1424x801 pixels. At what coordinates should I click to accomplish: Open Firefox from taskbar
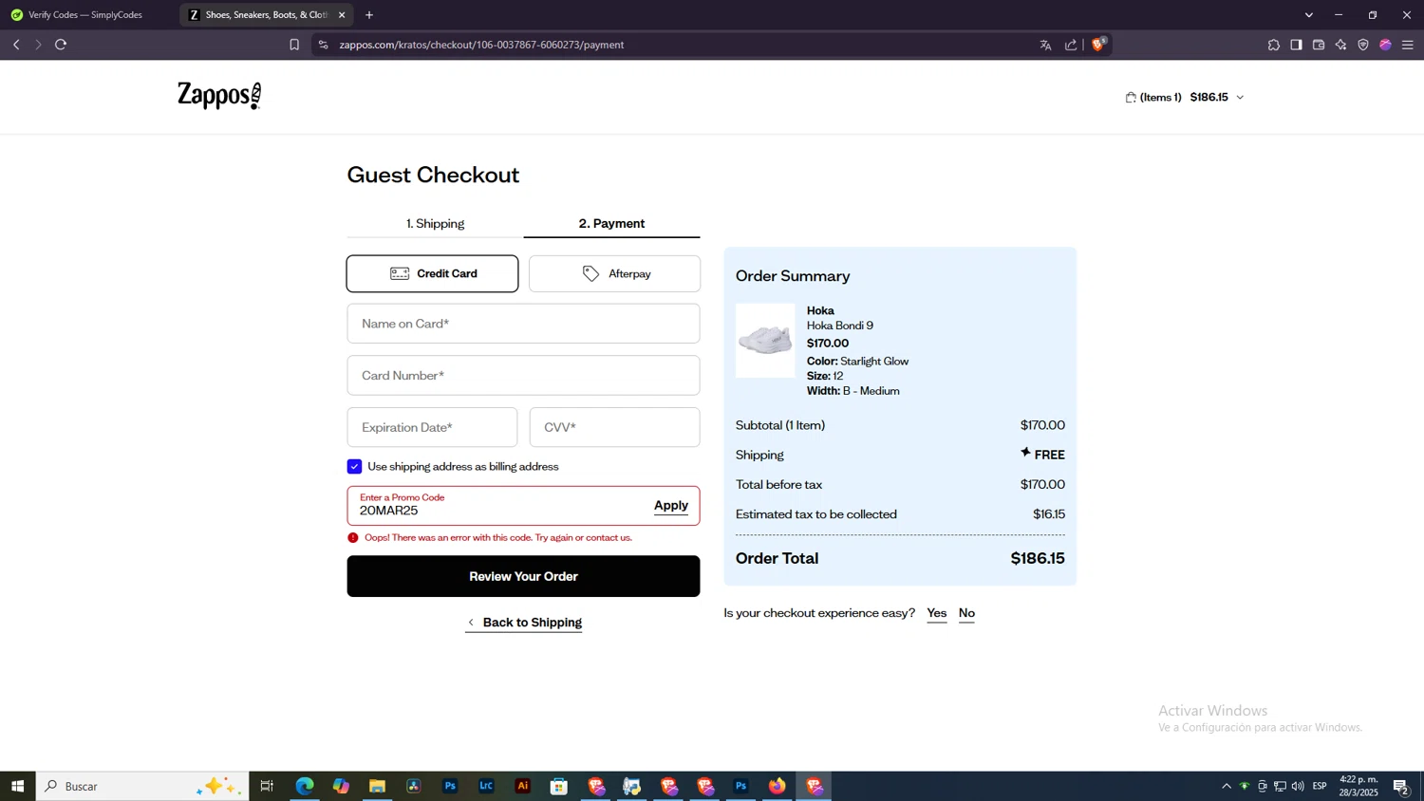[778, 786]
